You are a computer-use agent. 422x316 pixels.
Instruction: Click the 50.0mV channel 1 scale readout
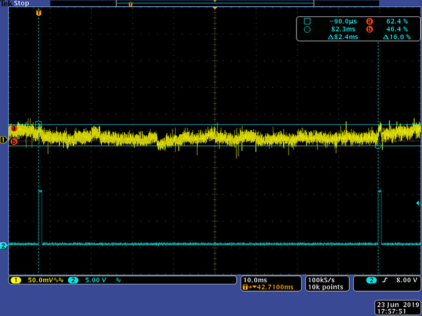click(x=41, y=280)
